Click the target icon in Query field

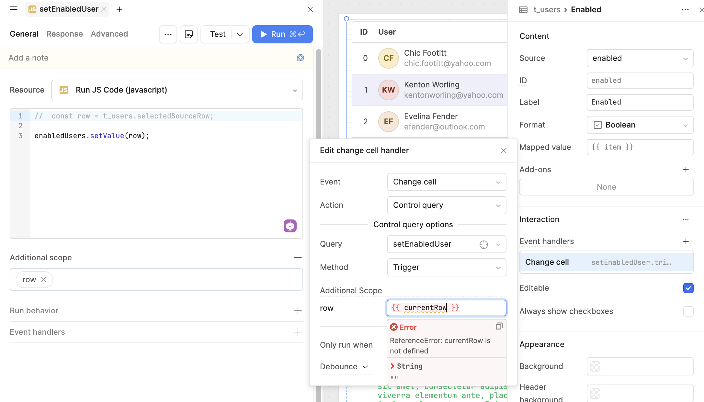[483, 244]
